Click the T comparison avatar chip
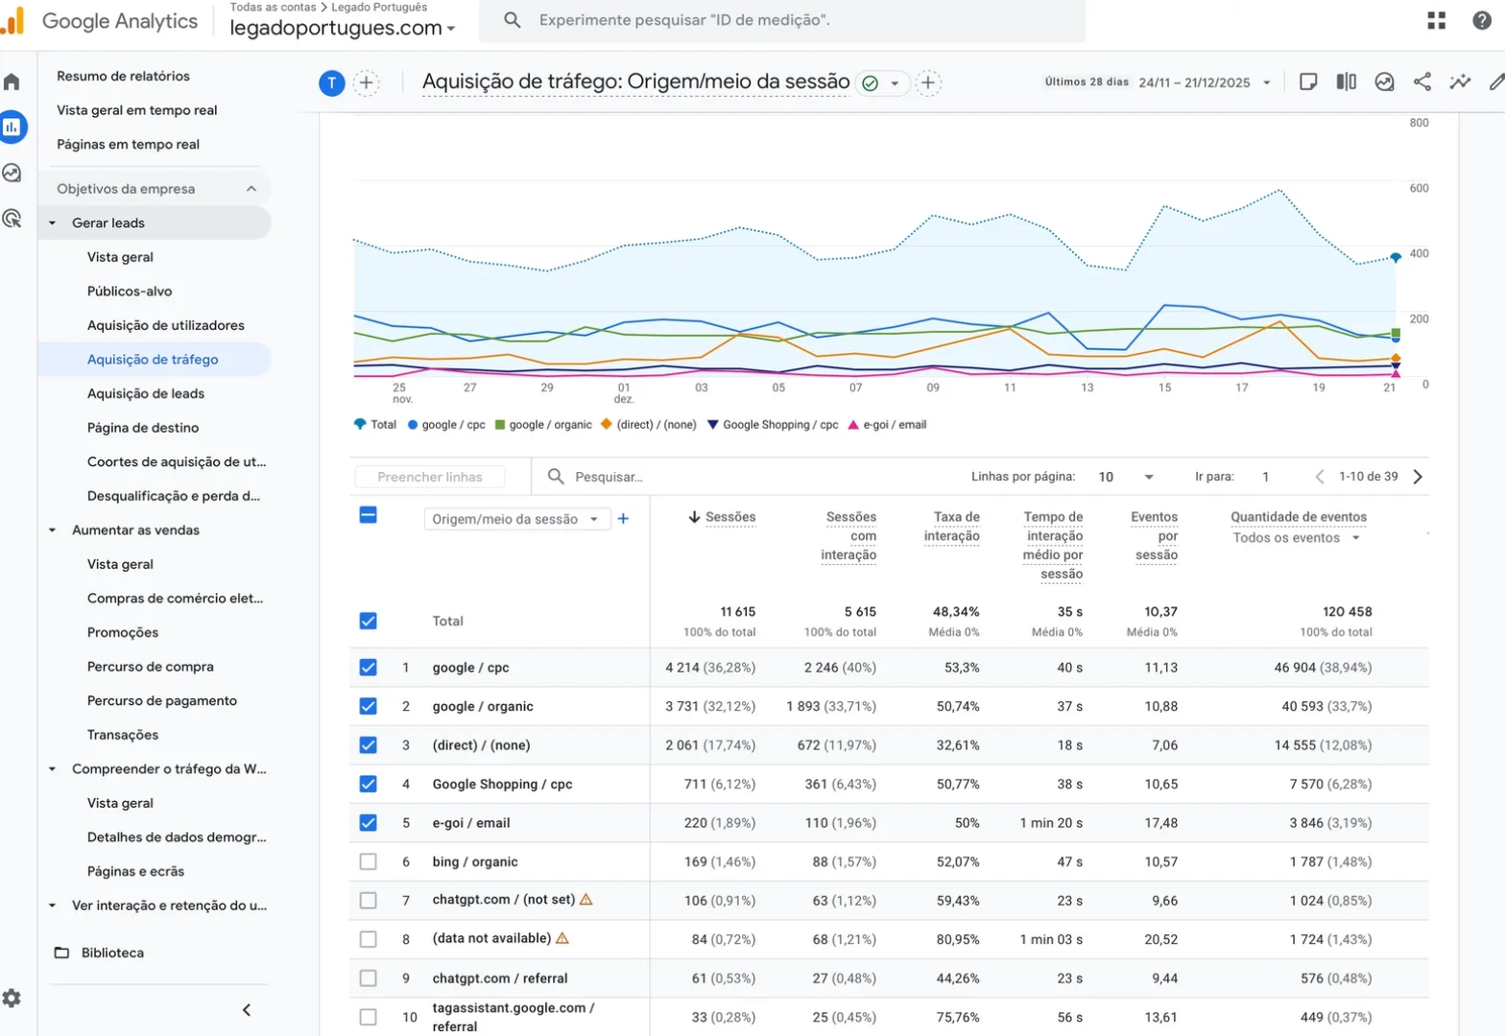 (331, 83)
